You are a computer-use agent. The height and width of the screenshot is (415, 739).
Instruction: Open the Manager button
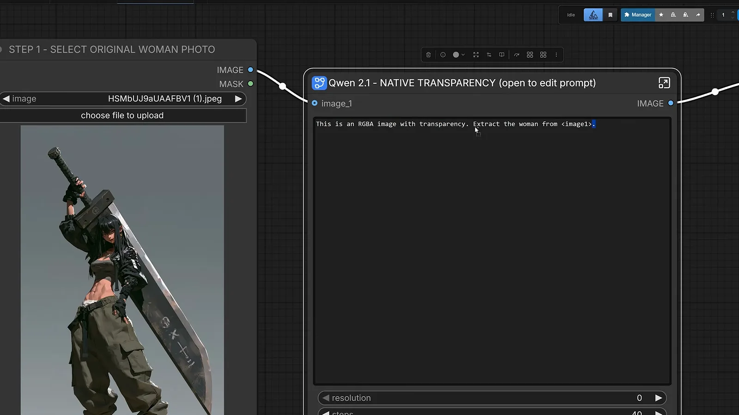[x=638, y=15]
